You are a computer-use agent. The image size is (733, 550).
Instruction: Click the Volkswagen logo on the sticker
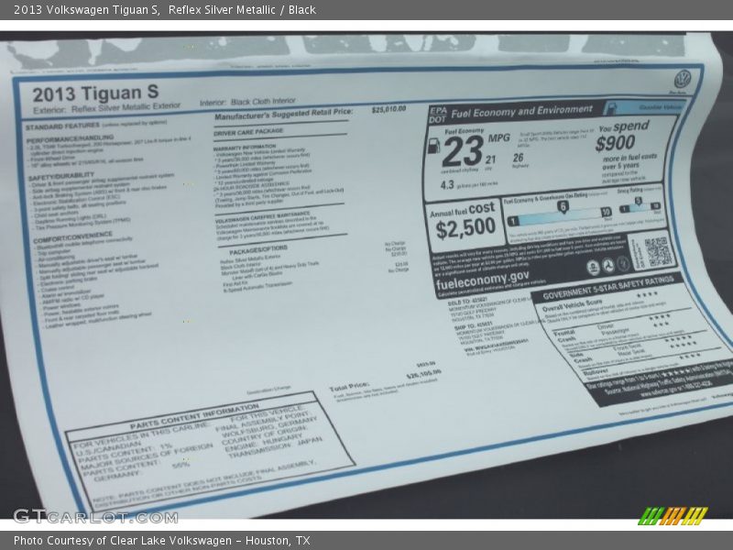click(684, 78)
